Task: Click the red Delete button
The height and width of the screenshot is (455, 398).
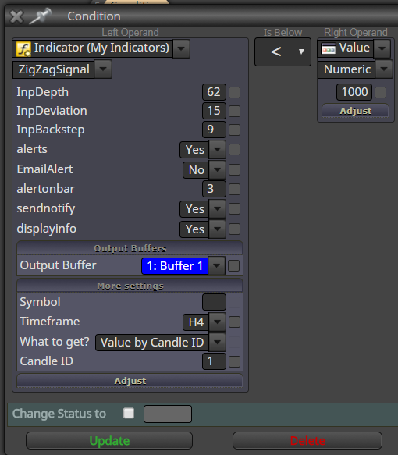Action: click(x=307, y=441)
